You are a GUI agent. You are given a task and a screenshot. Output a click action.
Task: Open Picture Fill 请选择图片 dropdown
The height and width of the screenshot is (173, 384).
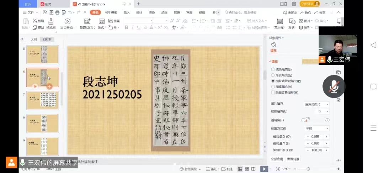[x=316, y=104]
